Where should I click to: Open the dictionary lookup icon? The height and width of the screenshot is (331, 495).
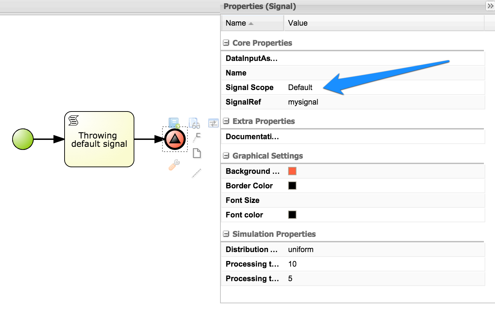pos(194,124)
